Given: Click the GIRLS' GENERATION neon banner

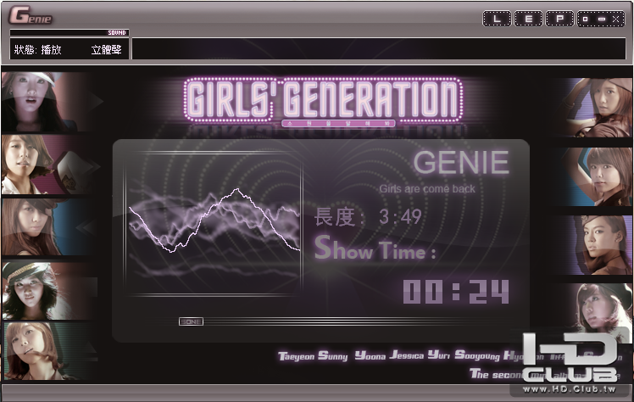Looking at the screenshot, I should [x=323, y=100].
